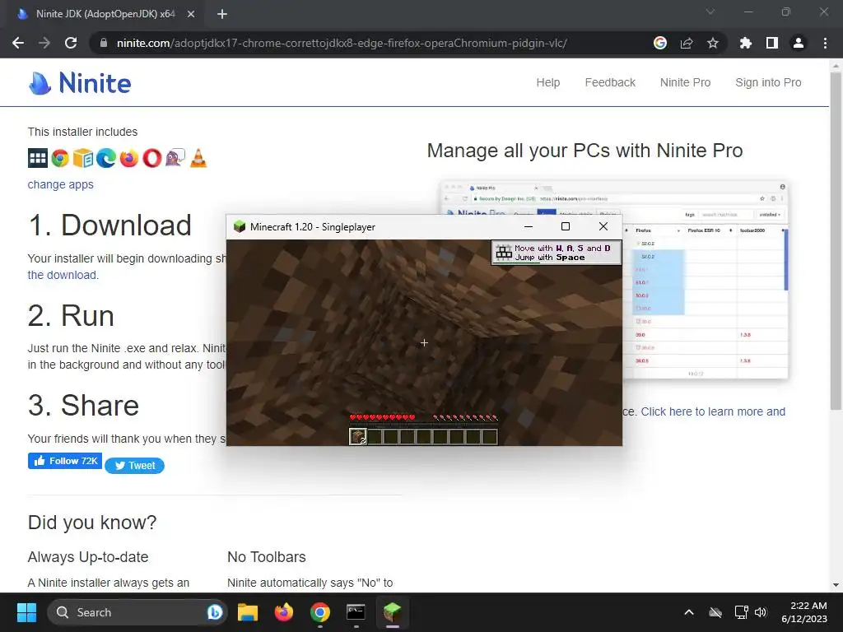The width and height of the screenshot is (843, 632).
Task: Click the download retry link text
Action: pos(63,275)
